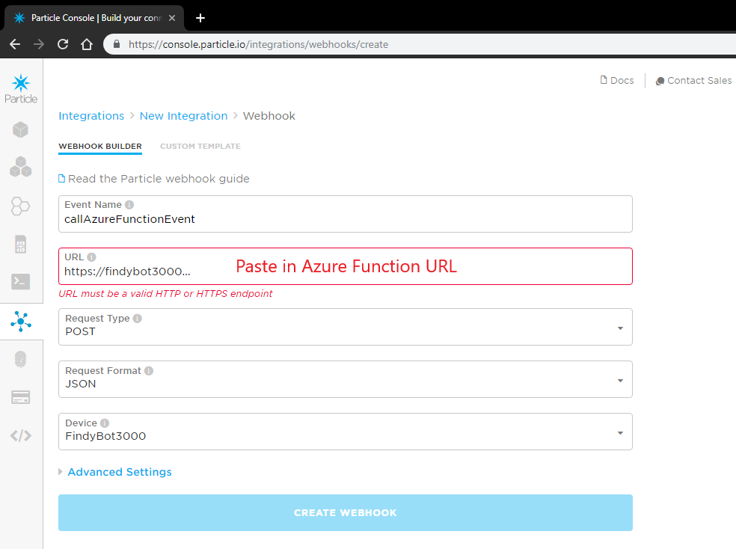Switch to Custom Template tab

pos(200,147)
